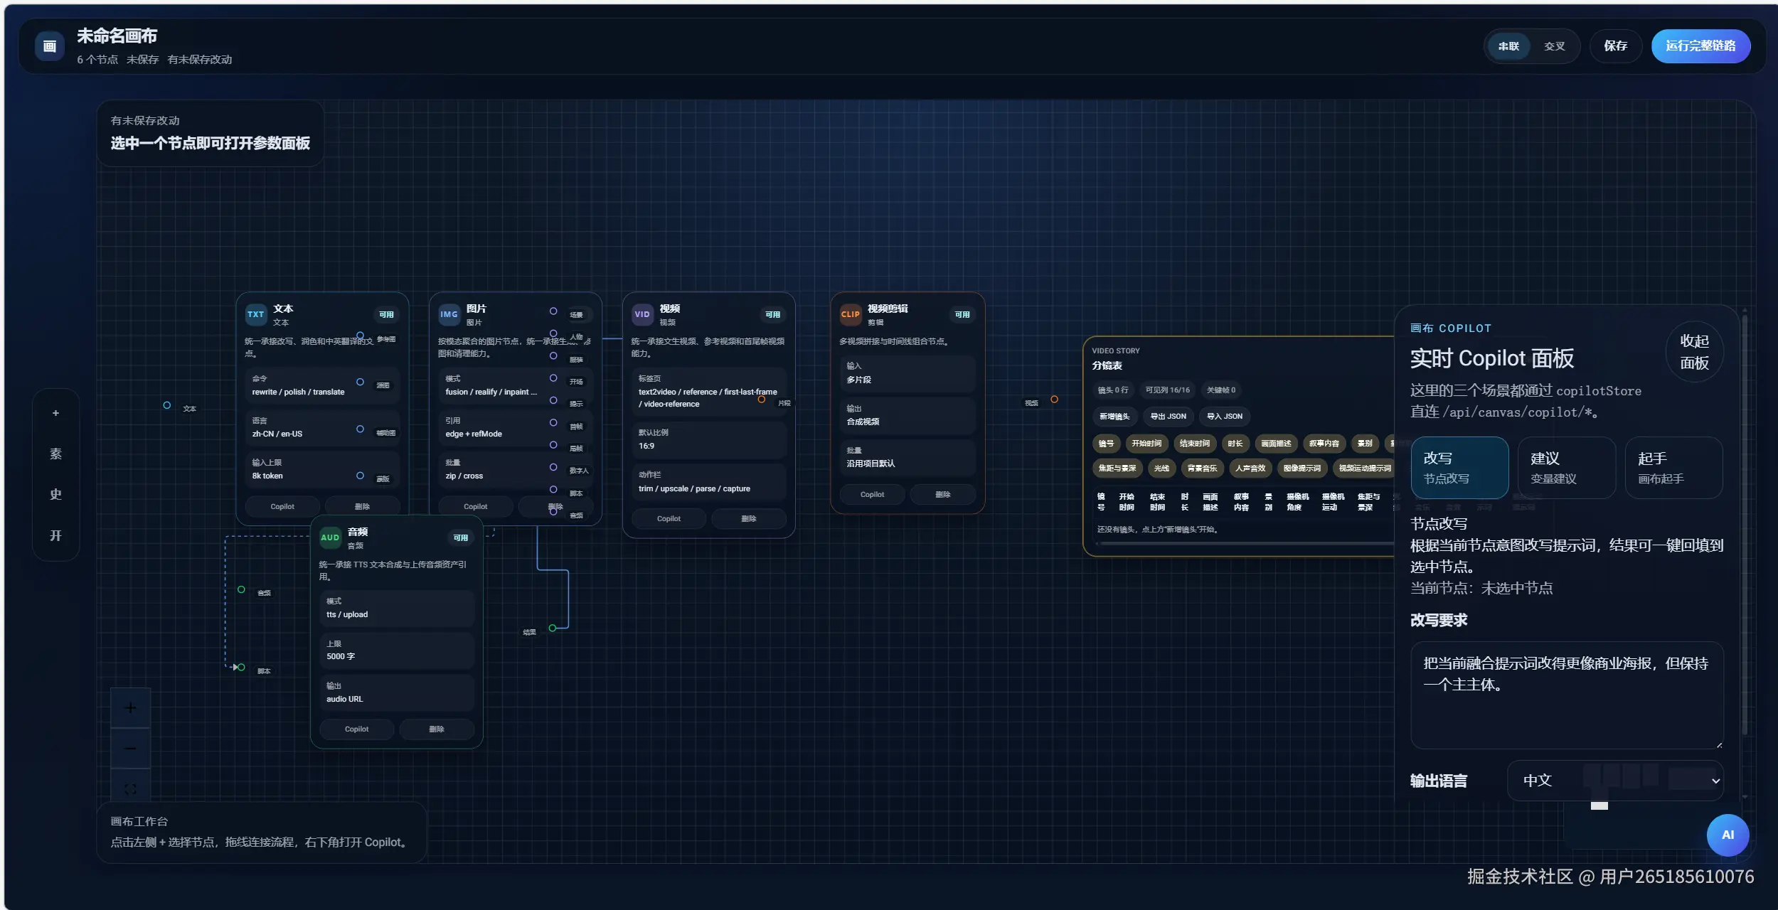
Task: Zoom in with the canvas + control
Action: tap(130, 707)
